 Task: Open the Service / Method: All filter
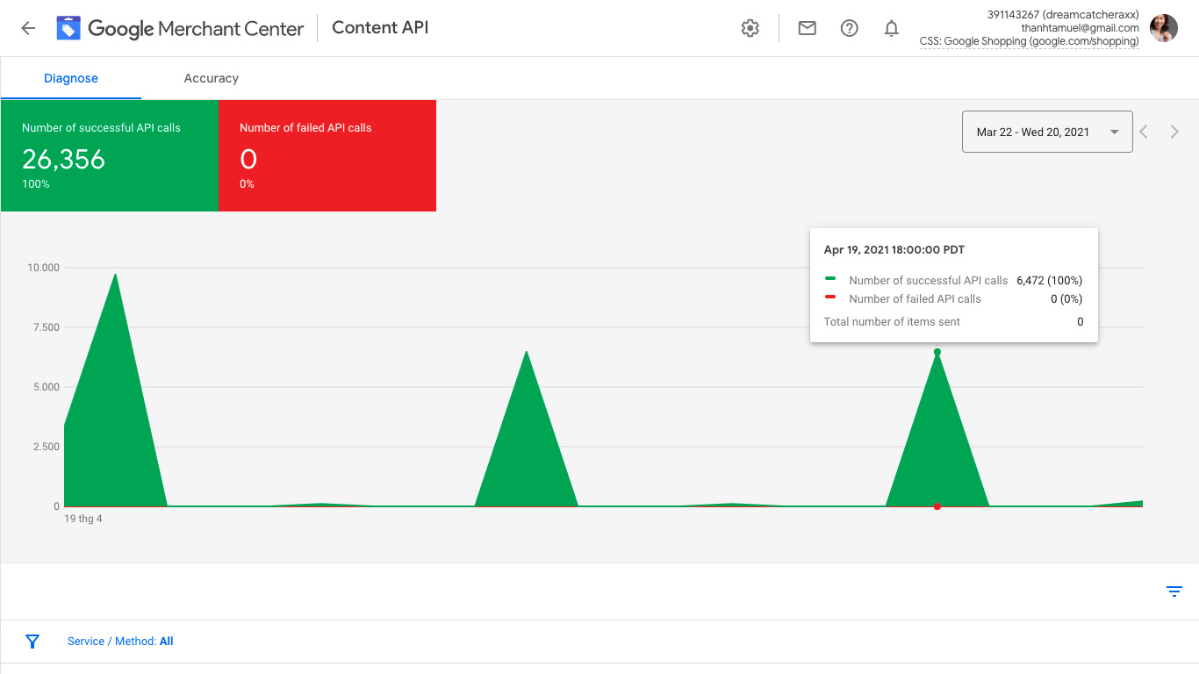[x=120, y=642]
